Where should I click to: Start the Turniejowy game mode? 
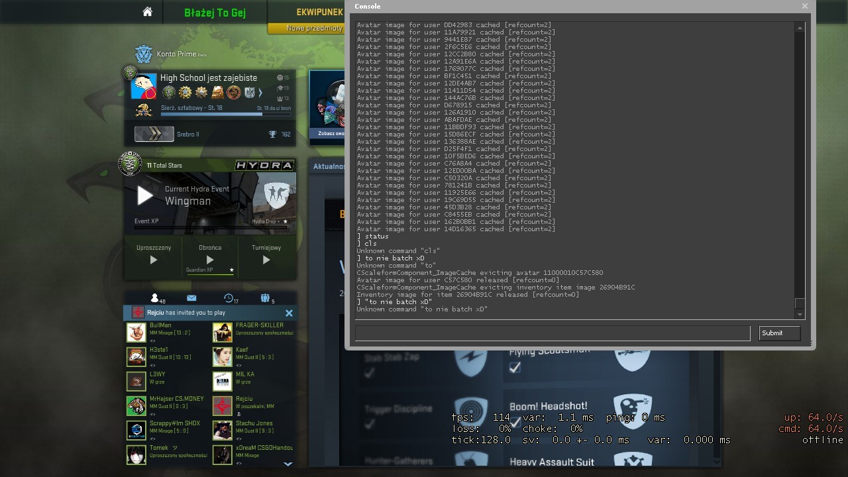tap(266, 260)
